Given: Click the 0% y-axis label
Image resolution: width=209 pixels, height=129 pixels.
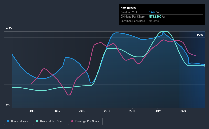Looking at the screenshot, I should (x=8, y=105).
